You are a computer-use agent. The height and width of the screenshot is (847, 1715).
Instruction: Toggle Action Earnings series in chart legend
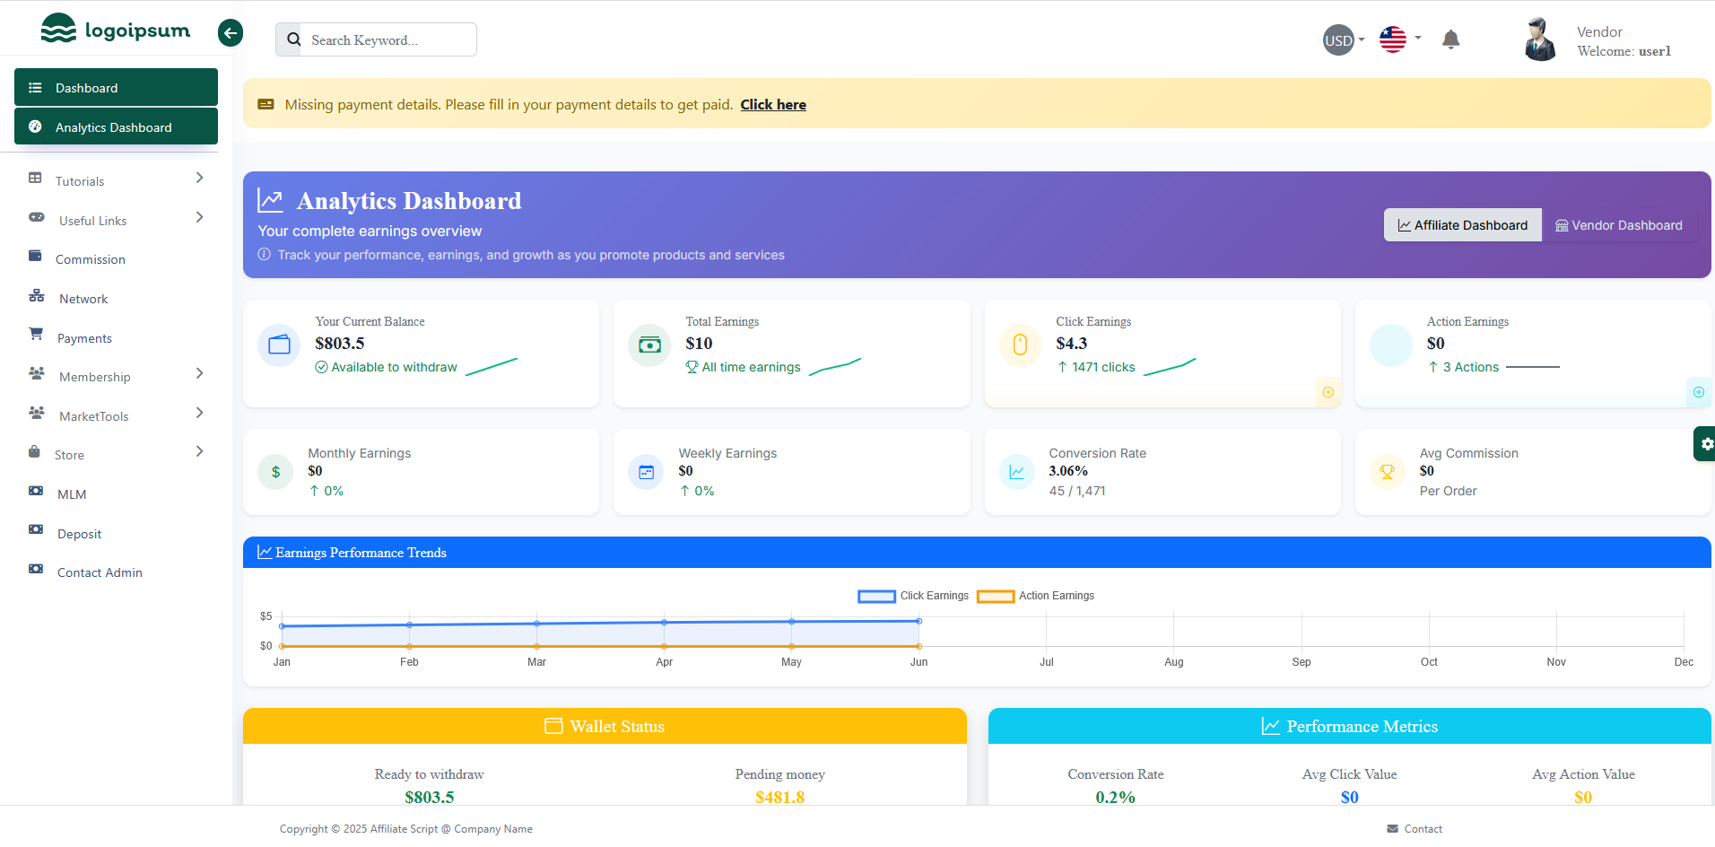point(1035,596)
